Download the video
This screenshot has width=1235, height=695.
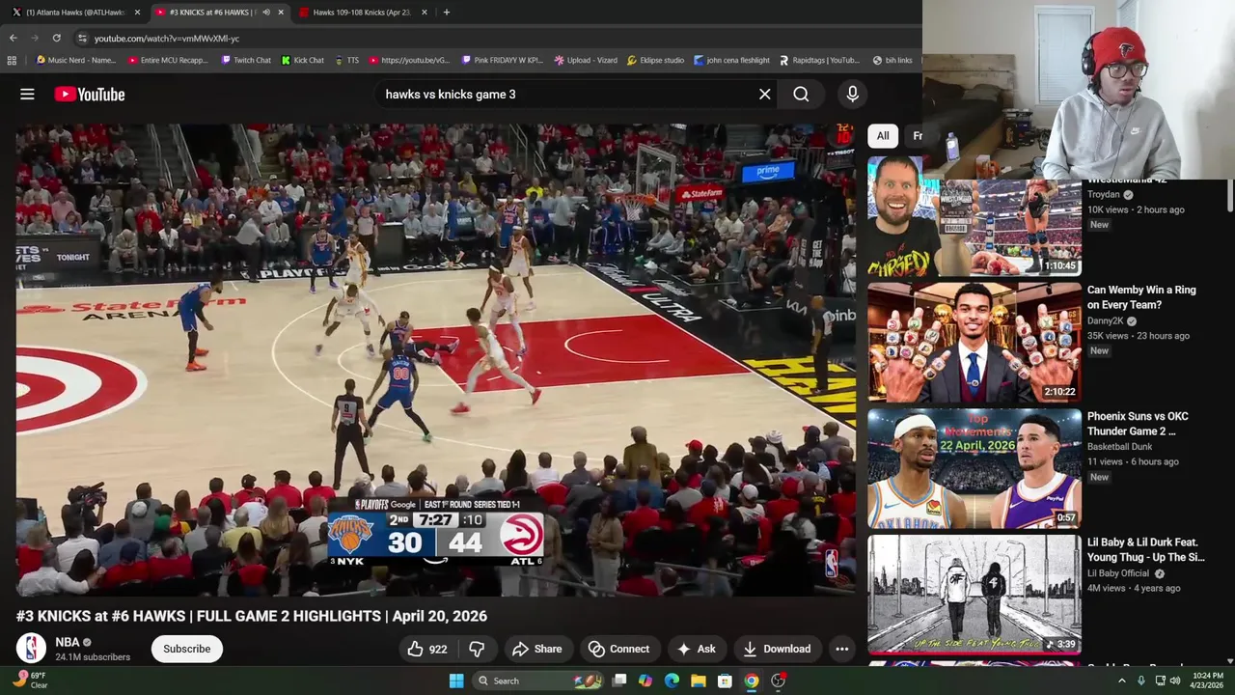[x=777, y=649]
